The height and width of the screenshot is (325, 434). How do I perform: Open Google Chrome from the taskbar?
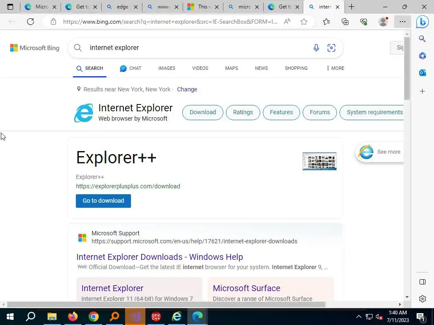[94, 317]
